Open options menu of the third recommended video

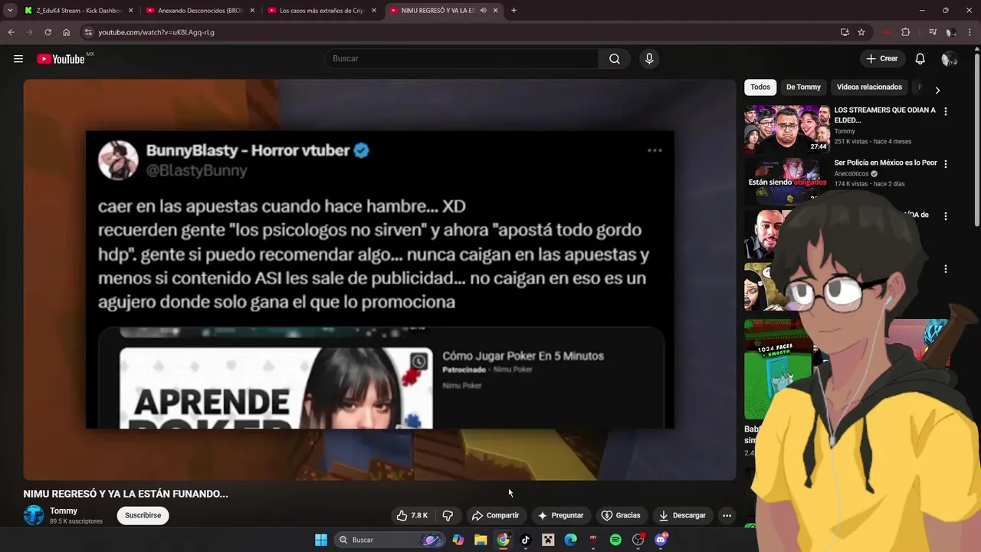pyautogui.click(x=945, y=216)
